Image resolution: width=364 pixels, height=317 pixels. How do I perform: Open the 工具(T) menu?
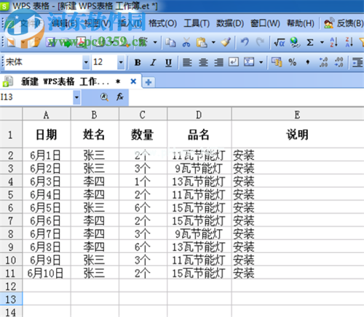pyautogui.click(x=197, y=23)
